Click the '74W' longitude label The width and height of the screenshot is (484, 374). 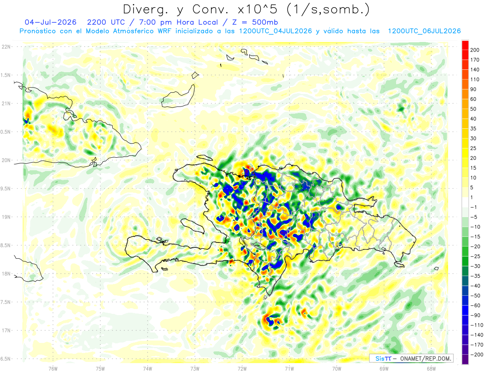pyautogui.click(x=148, y=369)
